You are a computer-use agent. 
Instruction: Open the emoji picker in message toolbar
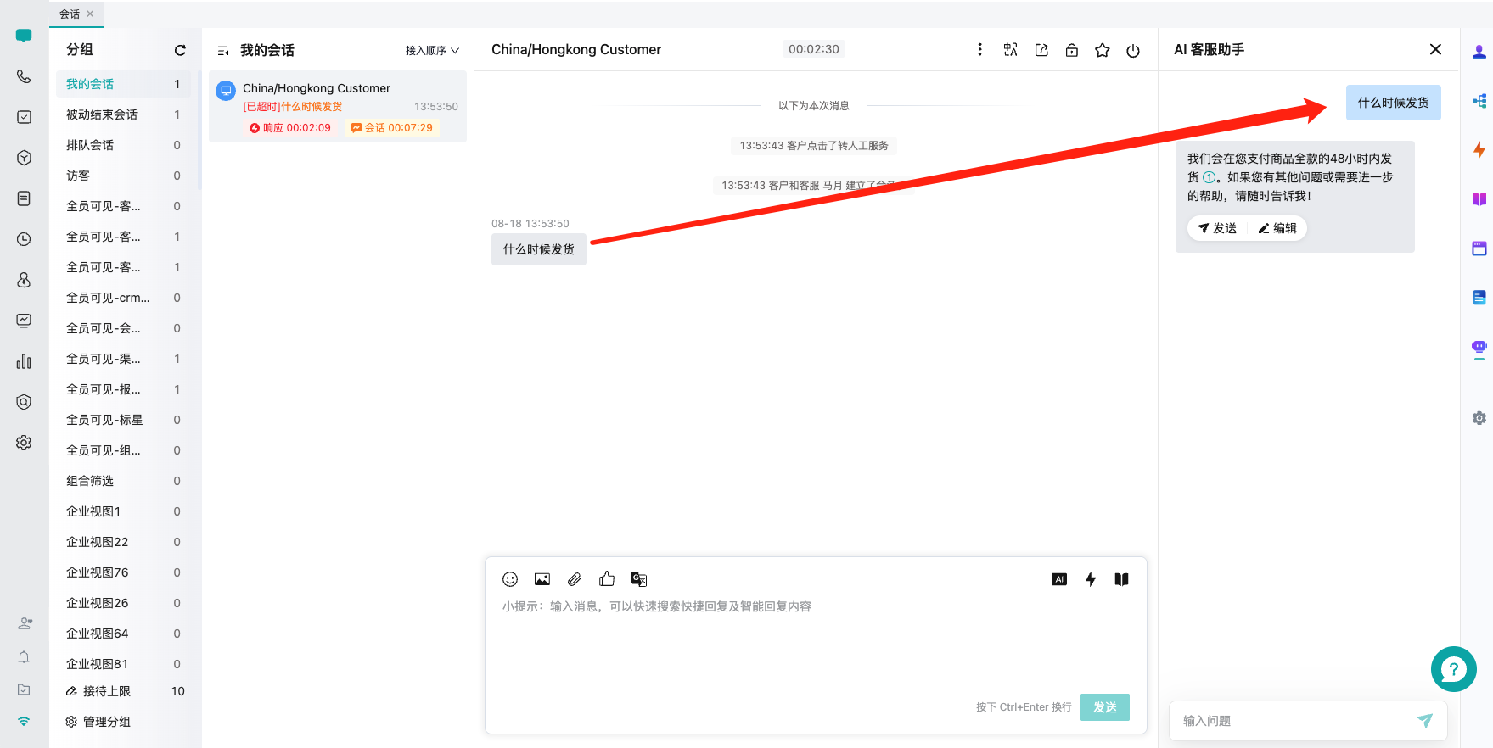point(510,579)
